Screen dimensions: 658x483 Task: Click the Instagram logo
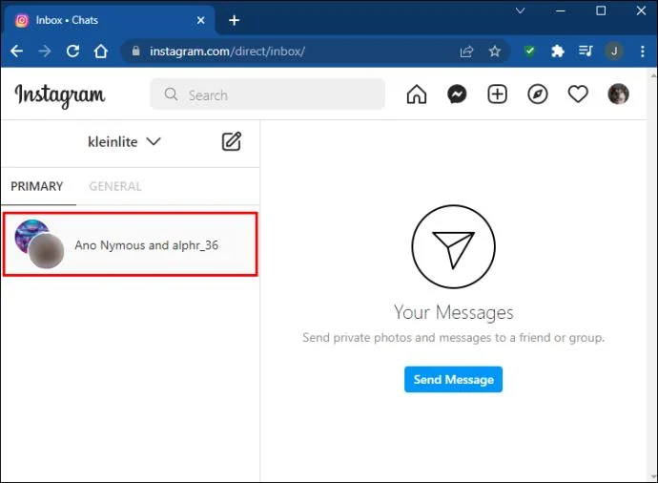59,95
